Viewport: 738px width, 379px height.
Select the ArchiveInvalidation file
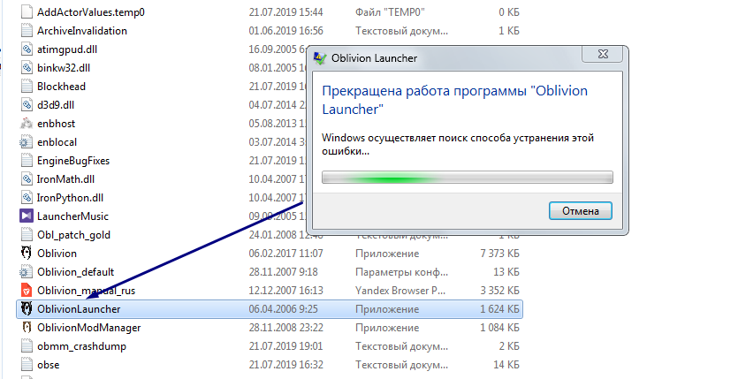[82, 31]
